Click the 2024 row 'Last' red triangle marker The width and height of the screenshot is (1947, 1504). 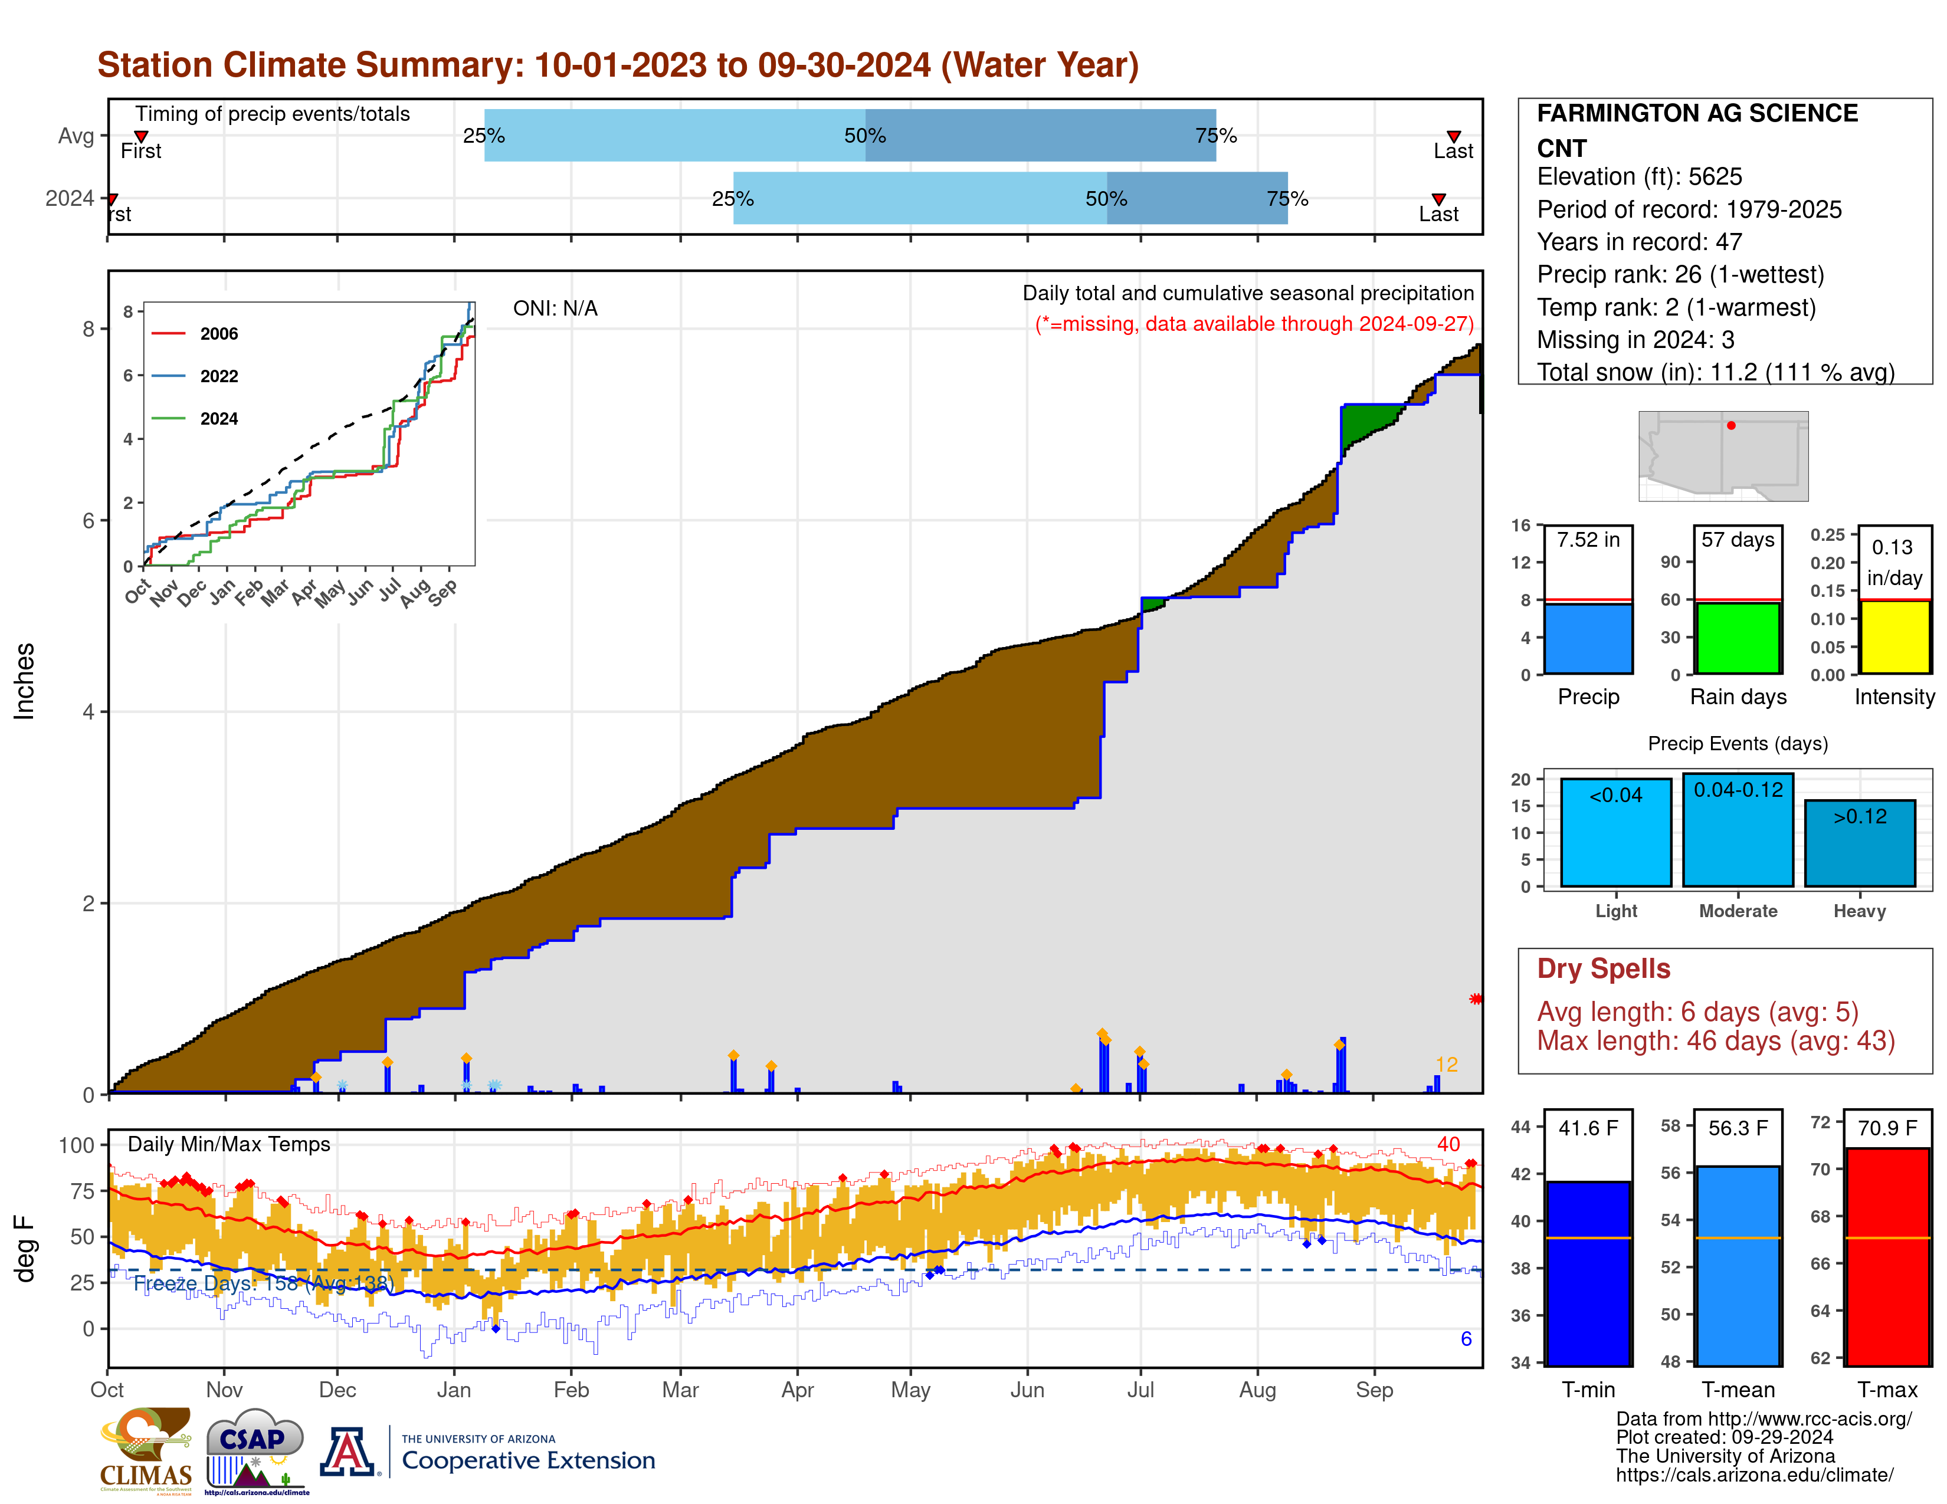pyautogui.click(x=1438, y=199)
